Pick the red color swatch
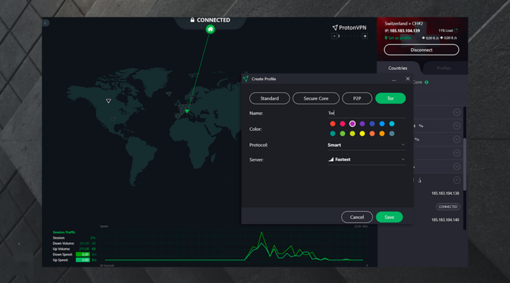Screen dimensions: 510x283 click(333, 123)
